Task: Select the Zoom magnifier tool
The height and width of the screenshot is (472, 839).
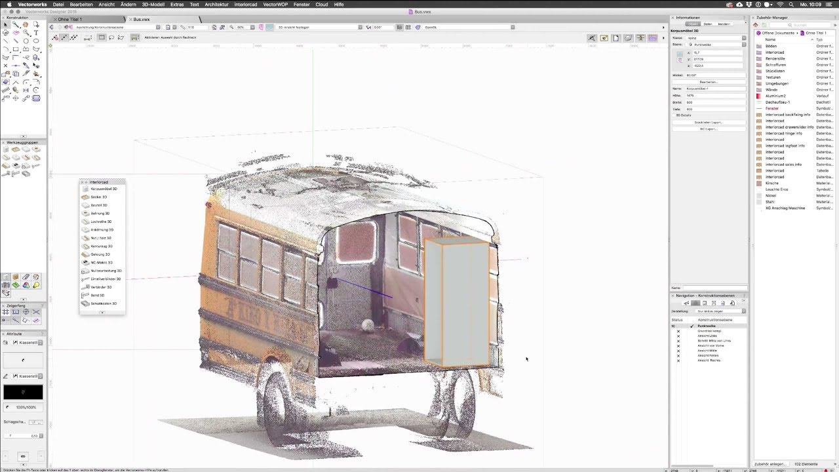Action: click(26, 33)
